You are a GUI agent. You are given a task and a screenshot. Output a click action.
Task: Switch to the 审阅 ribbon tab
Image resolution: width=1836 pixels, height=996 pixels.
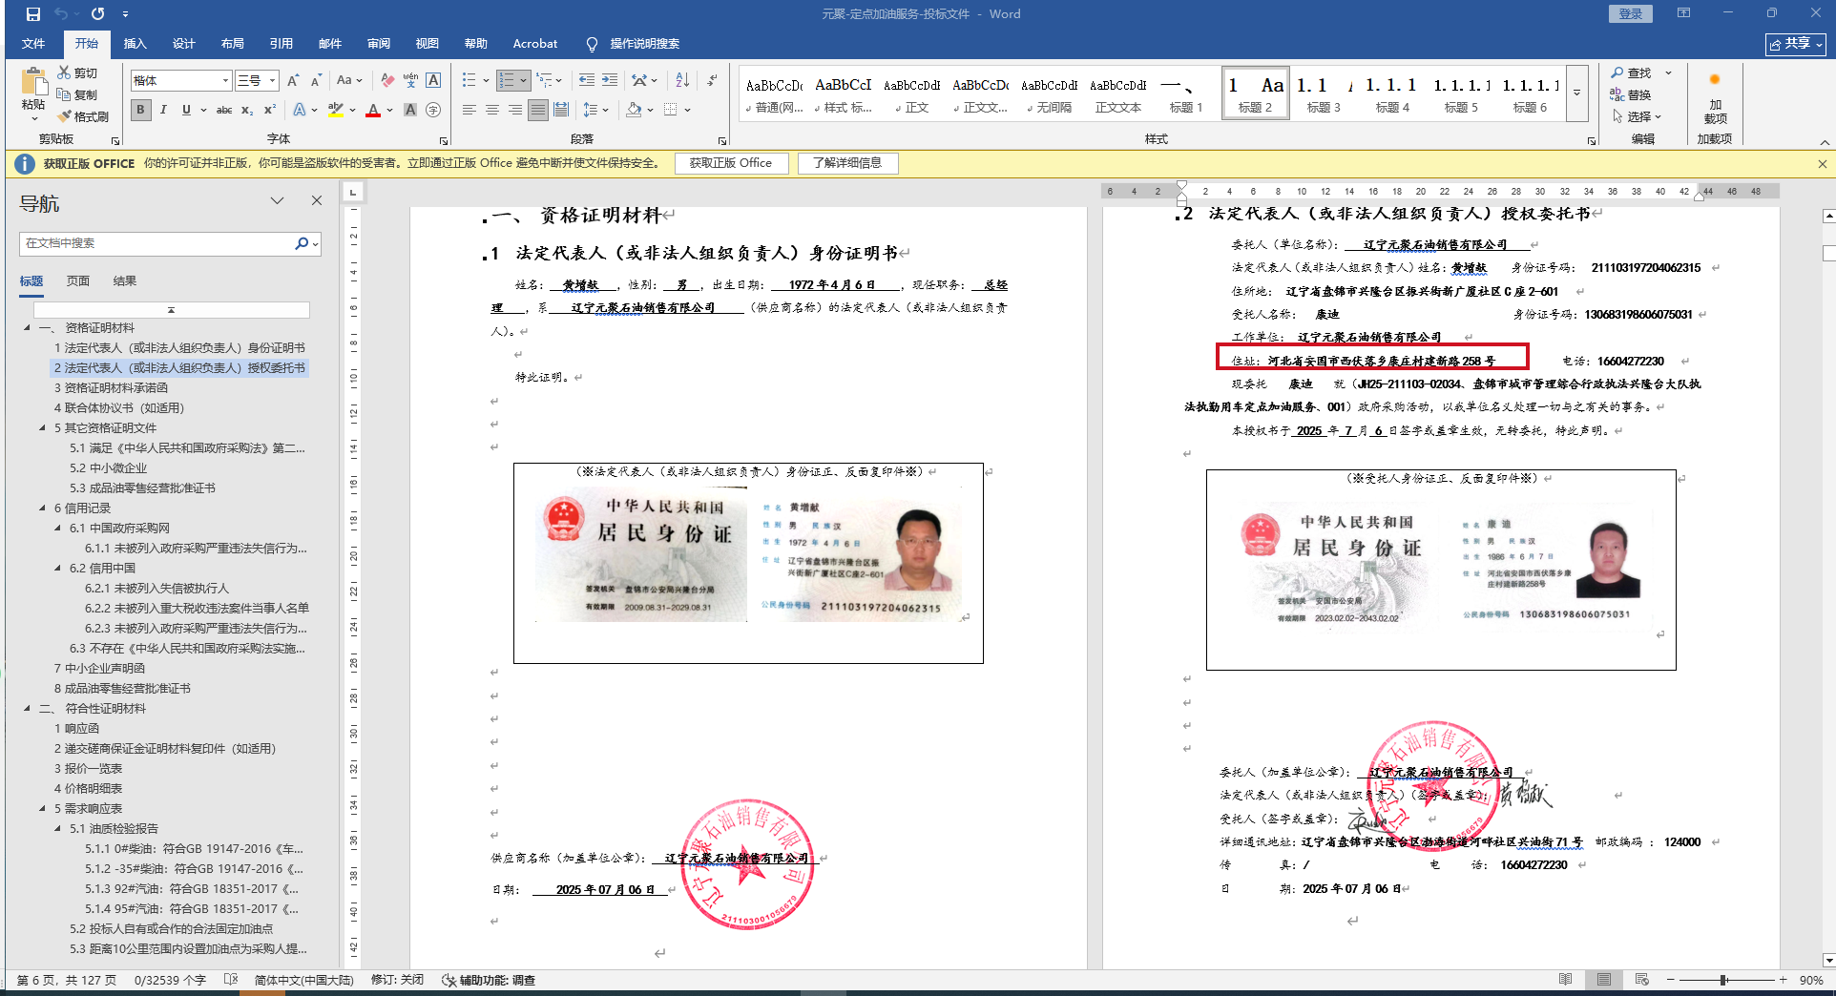tap(379, 44)
